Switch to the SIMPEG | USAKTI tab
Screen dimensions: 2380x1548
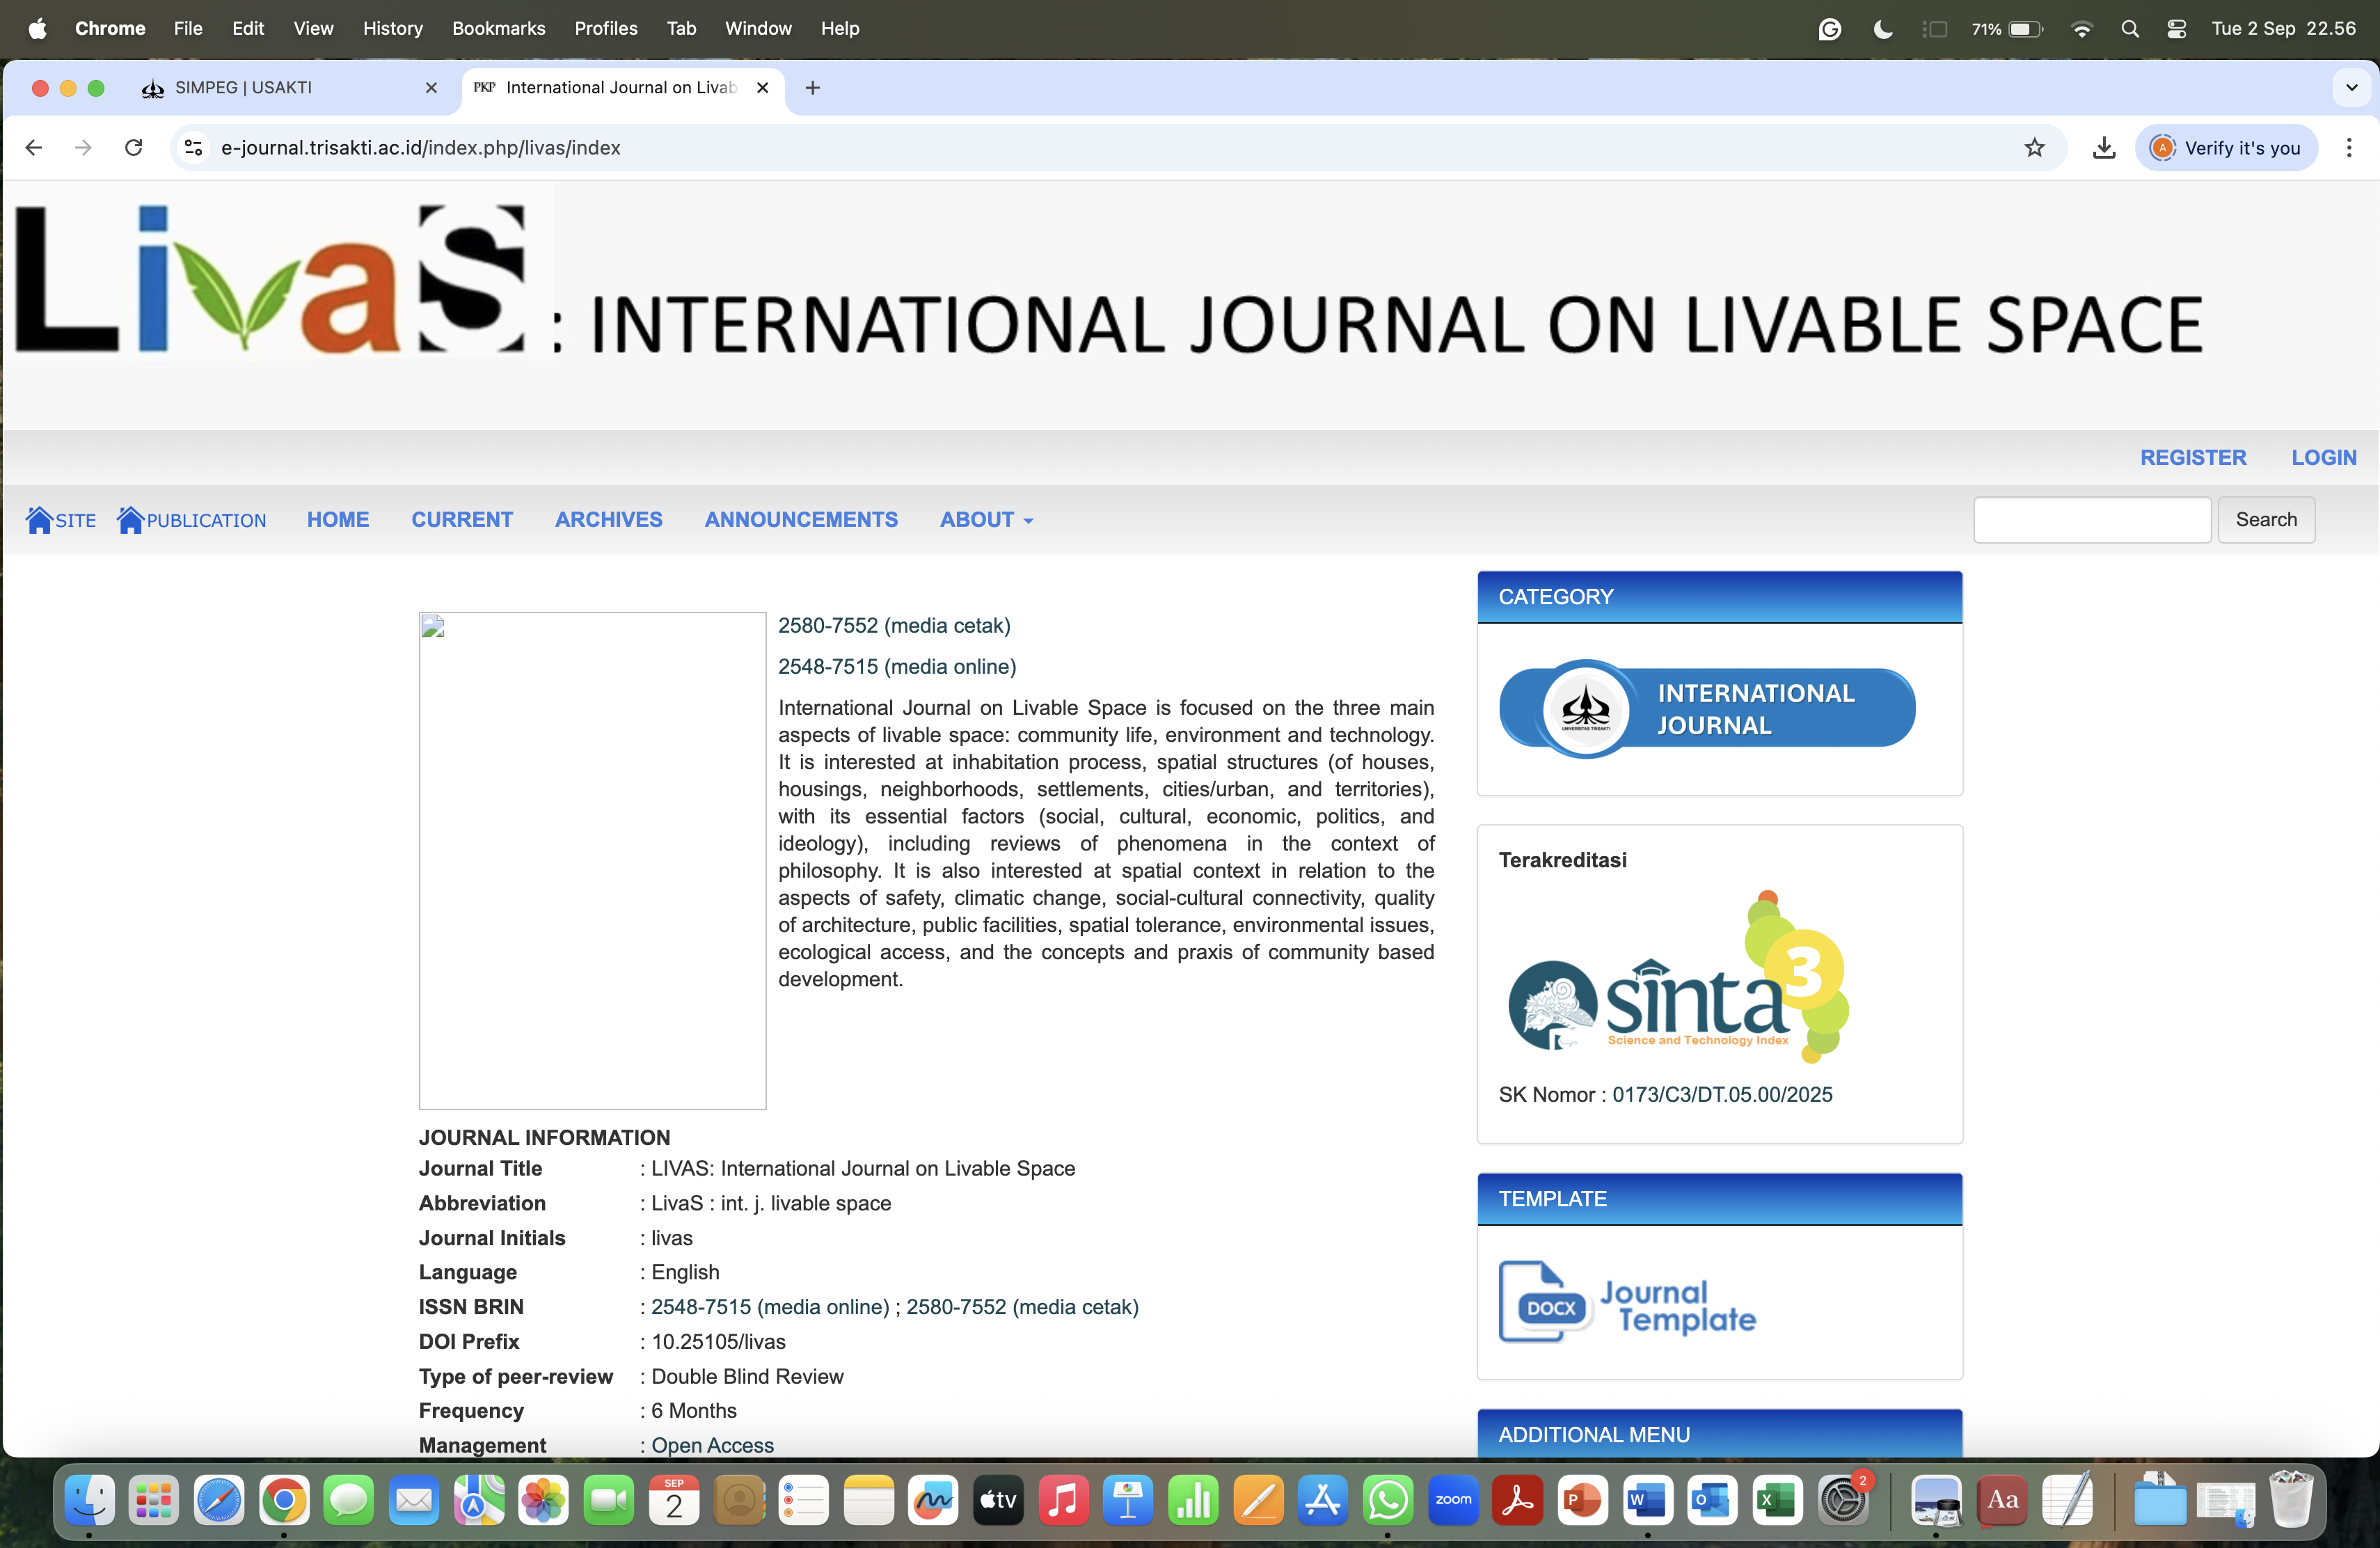[x=243, y=88]
